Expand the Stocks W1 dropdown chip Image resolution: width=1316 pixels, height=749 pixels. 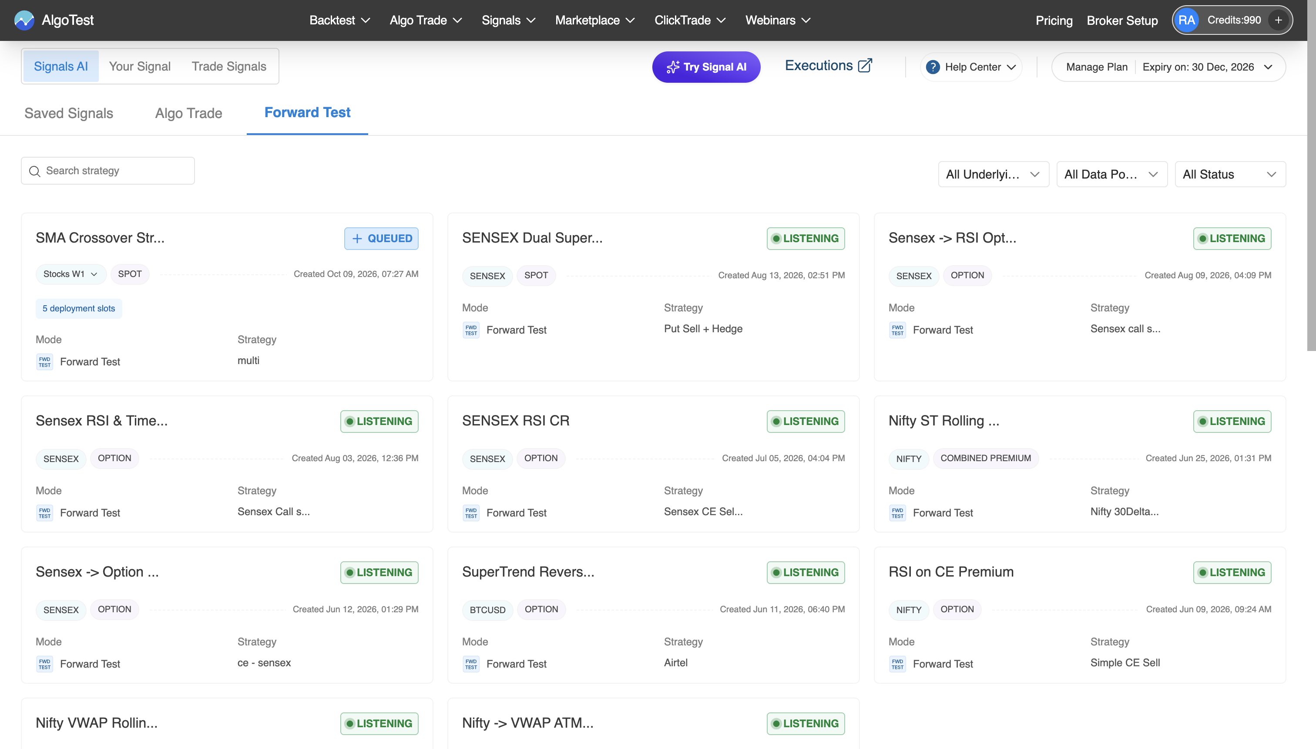click(71, 273)
